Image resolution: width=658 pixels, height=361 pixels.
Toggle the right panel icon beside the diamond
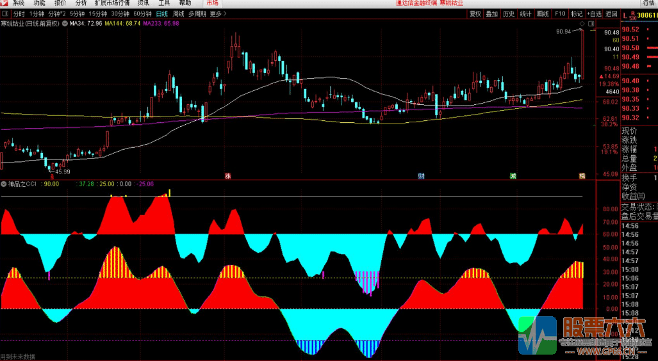pos(591,24)
